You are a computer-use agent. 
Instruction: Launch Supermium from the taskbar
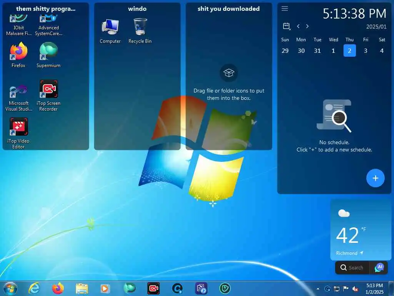point(130,288)
